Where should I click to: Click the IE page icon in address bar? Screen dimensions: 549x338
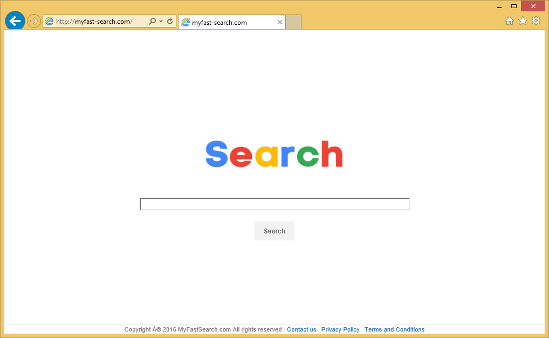point(50,22)
